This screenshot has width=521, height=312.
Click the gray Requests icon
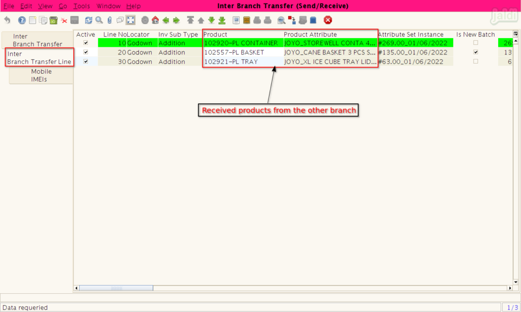coord(302,20)
